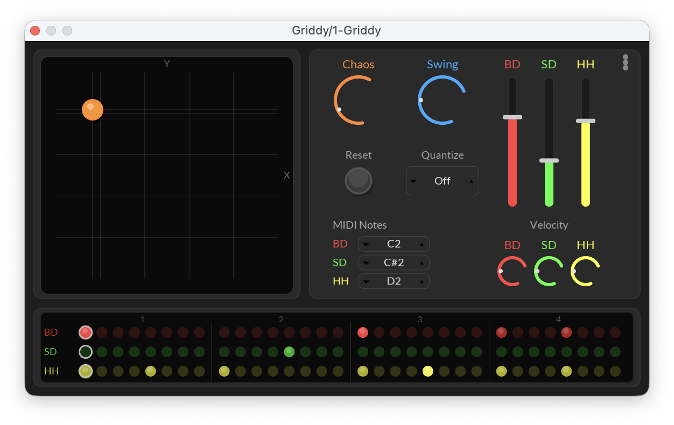Tweak the green SD Velocity knob
Viewport: 674px width, 425px height.
(548, 271)
